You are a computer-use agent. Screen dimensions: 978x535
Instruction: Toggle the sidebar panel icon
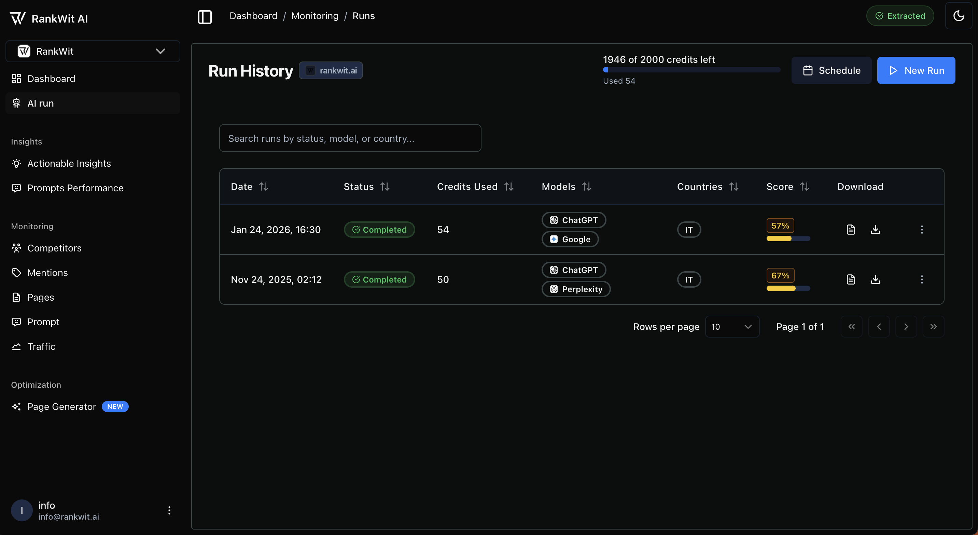click(x=205, y=16)
